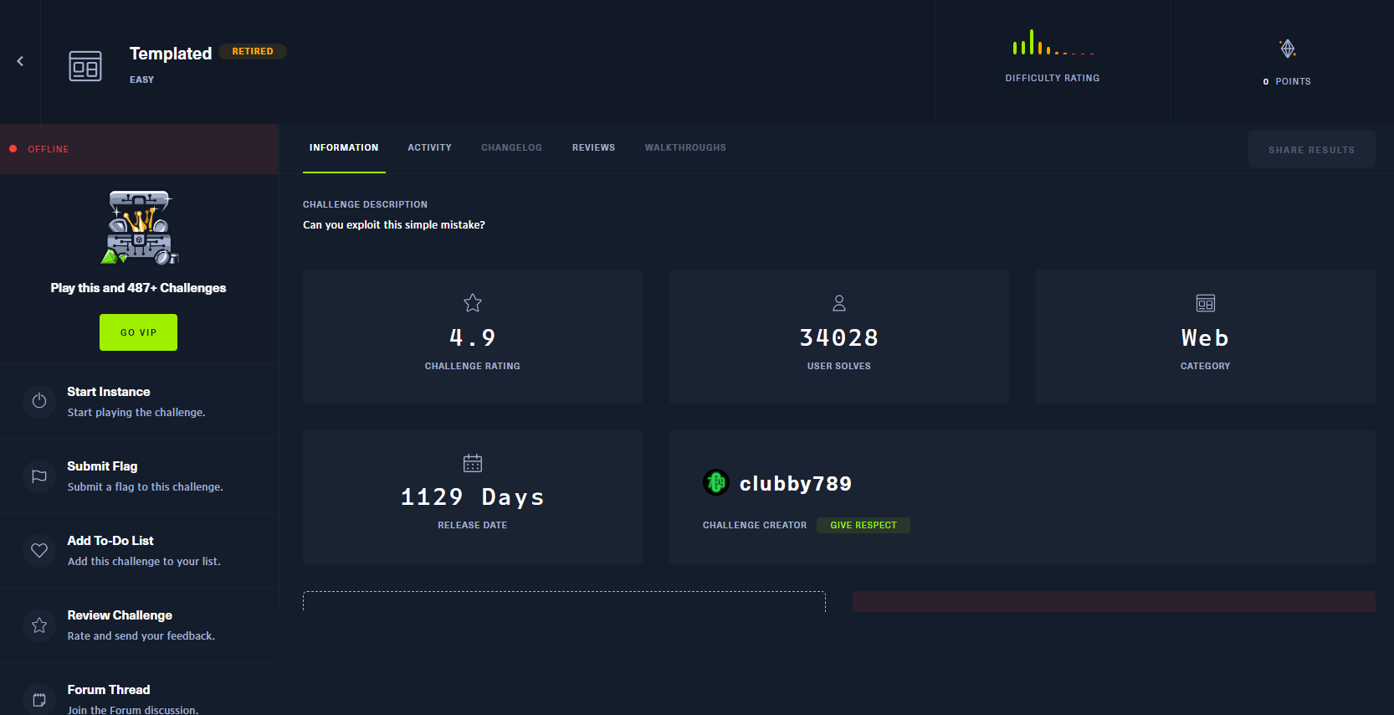Click the back chevron arrow
The width and height of the screenshot is (1394, 715).
coord(20,61)
